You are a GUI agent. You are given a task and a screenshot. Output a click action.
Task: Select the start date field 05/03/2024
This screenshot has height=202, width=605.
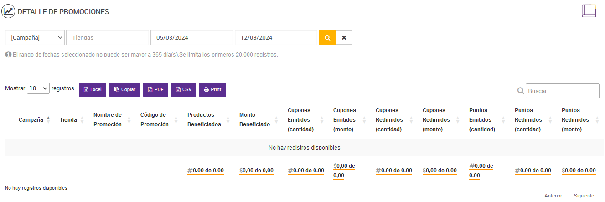(x=192, y=37)
